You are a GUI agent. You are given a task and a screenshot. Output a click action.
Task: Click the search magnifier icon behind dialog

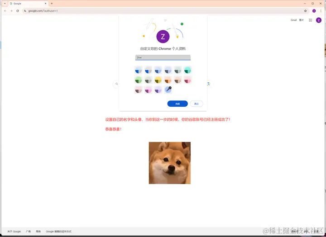117,84
